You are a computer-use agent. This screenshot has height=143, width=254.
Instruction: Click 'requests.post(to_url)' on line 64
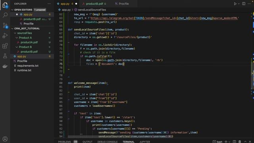pyautogui.click(x=100, y=22)
